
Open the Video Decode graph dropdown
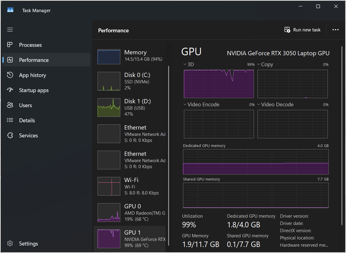(259, 104)
